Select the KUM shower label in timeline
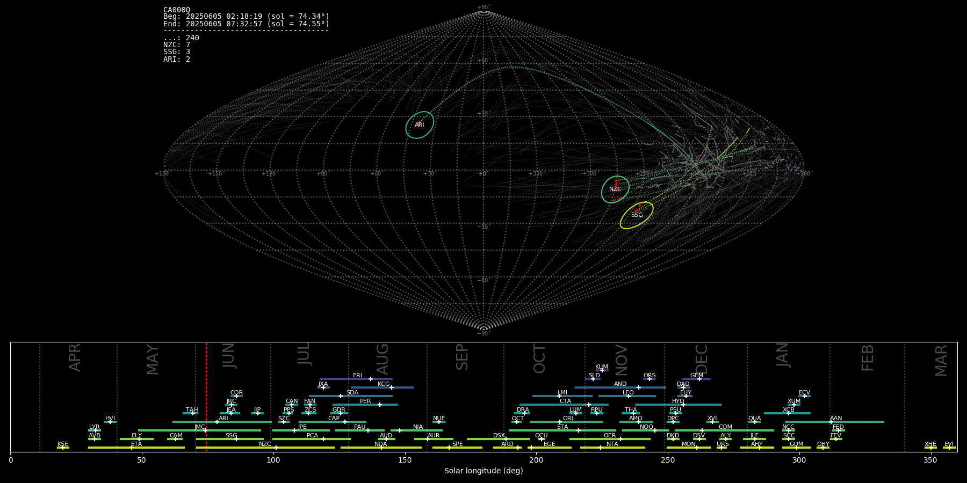The width and height of the screenshot is (967, 483). pyautogui.click(x=602, y=367)
